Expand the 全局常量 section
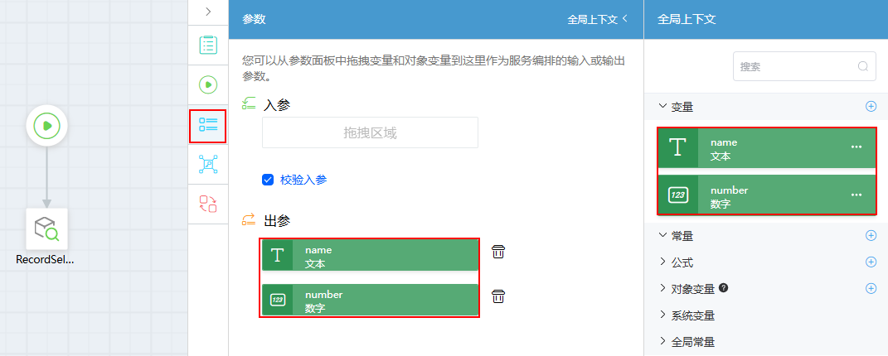 coord(687,342)
